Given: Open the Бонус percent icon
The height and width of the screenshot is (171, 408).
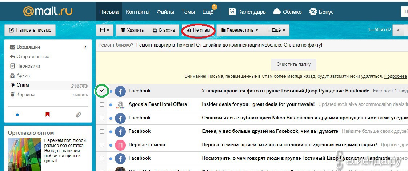Looking at the screenshot, I should [313, 12].
